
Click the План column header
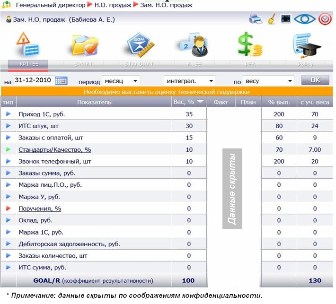pyautogui.click(x=248, y=102)
